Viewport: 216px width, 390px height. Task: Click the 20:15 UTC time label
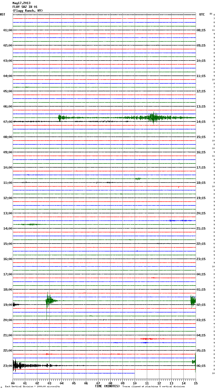[201, 213]
